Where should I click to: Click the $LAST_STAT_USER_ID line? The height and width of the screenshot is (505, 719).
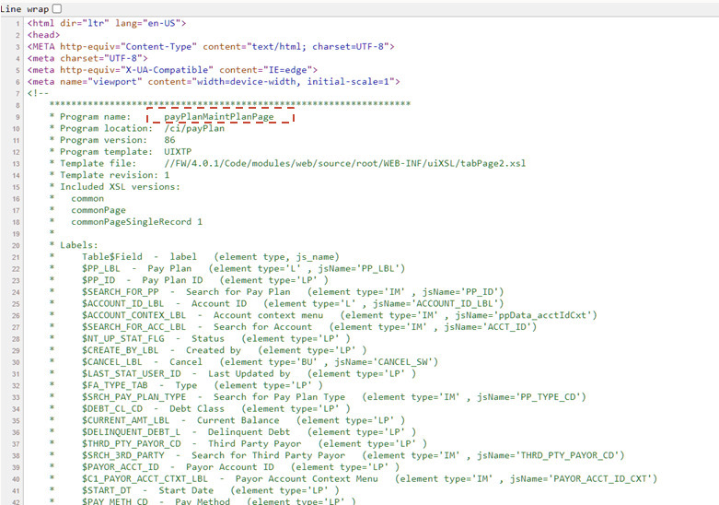point(249,374)
